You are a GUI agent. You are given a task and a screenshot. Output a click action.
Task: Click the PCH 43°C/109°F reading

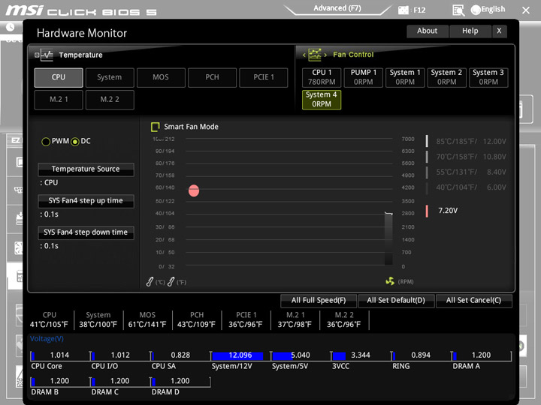pos(196,325)
